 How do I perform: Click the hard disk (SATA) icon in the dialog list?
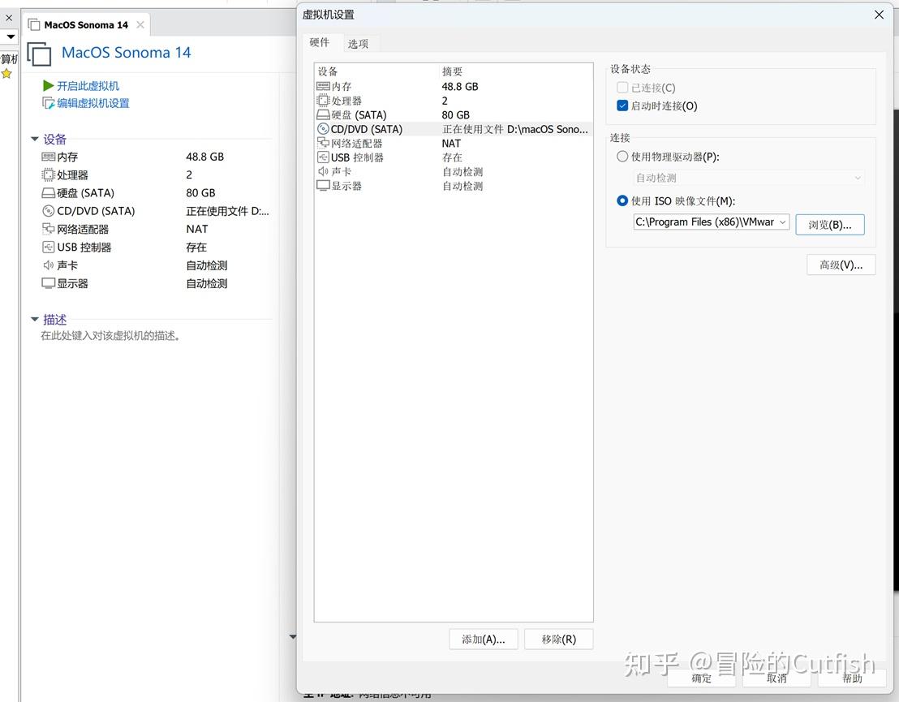[323, 114]
